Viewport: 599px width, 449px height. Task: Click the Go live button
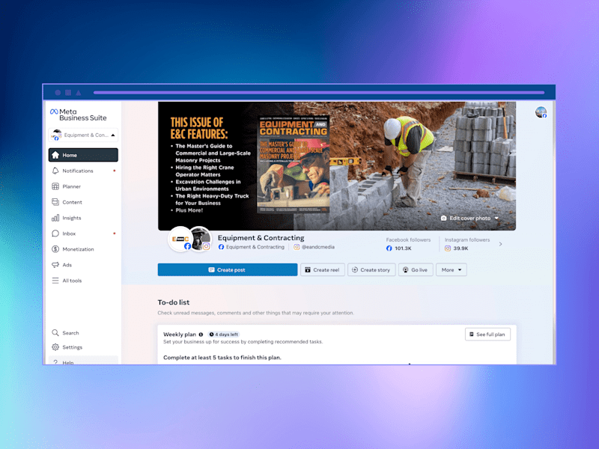[416, 269]
